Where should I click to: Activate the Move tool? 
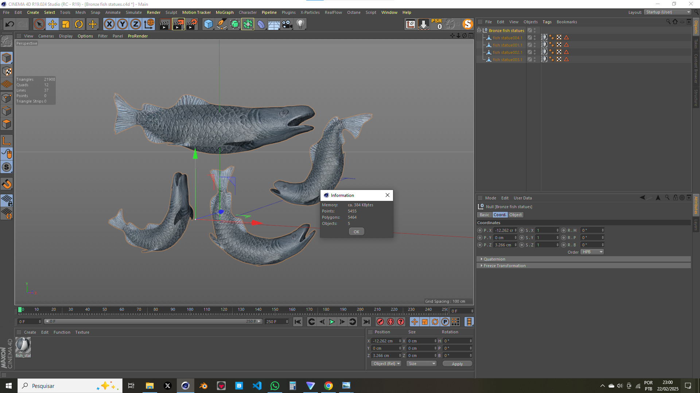coord(52,24)
